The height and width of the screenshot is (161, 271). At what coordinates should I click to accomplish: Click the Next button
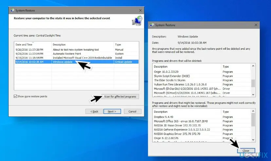point(112,111)
